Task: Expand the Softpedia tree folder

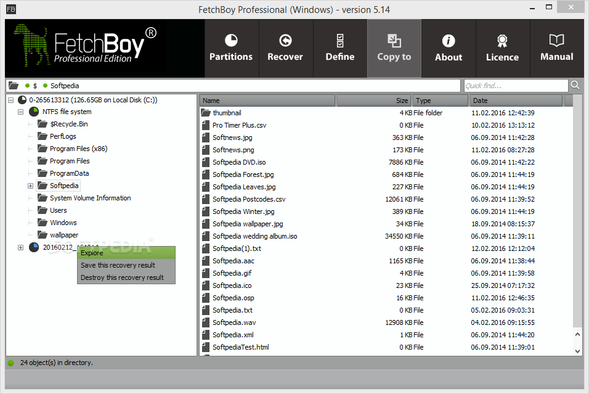Action: point(30,186)
